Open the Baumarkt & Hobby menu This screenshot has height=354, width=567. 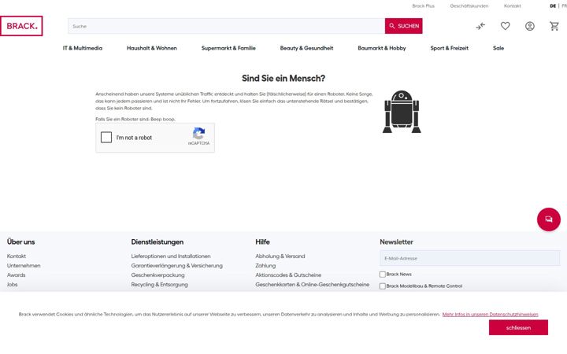pos(382,48)
